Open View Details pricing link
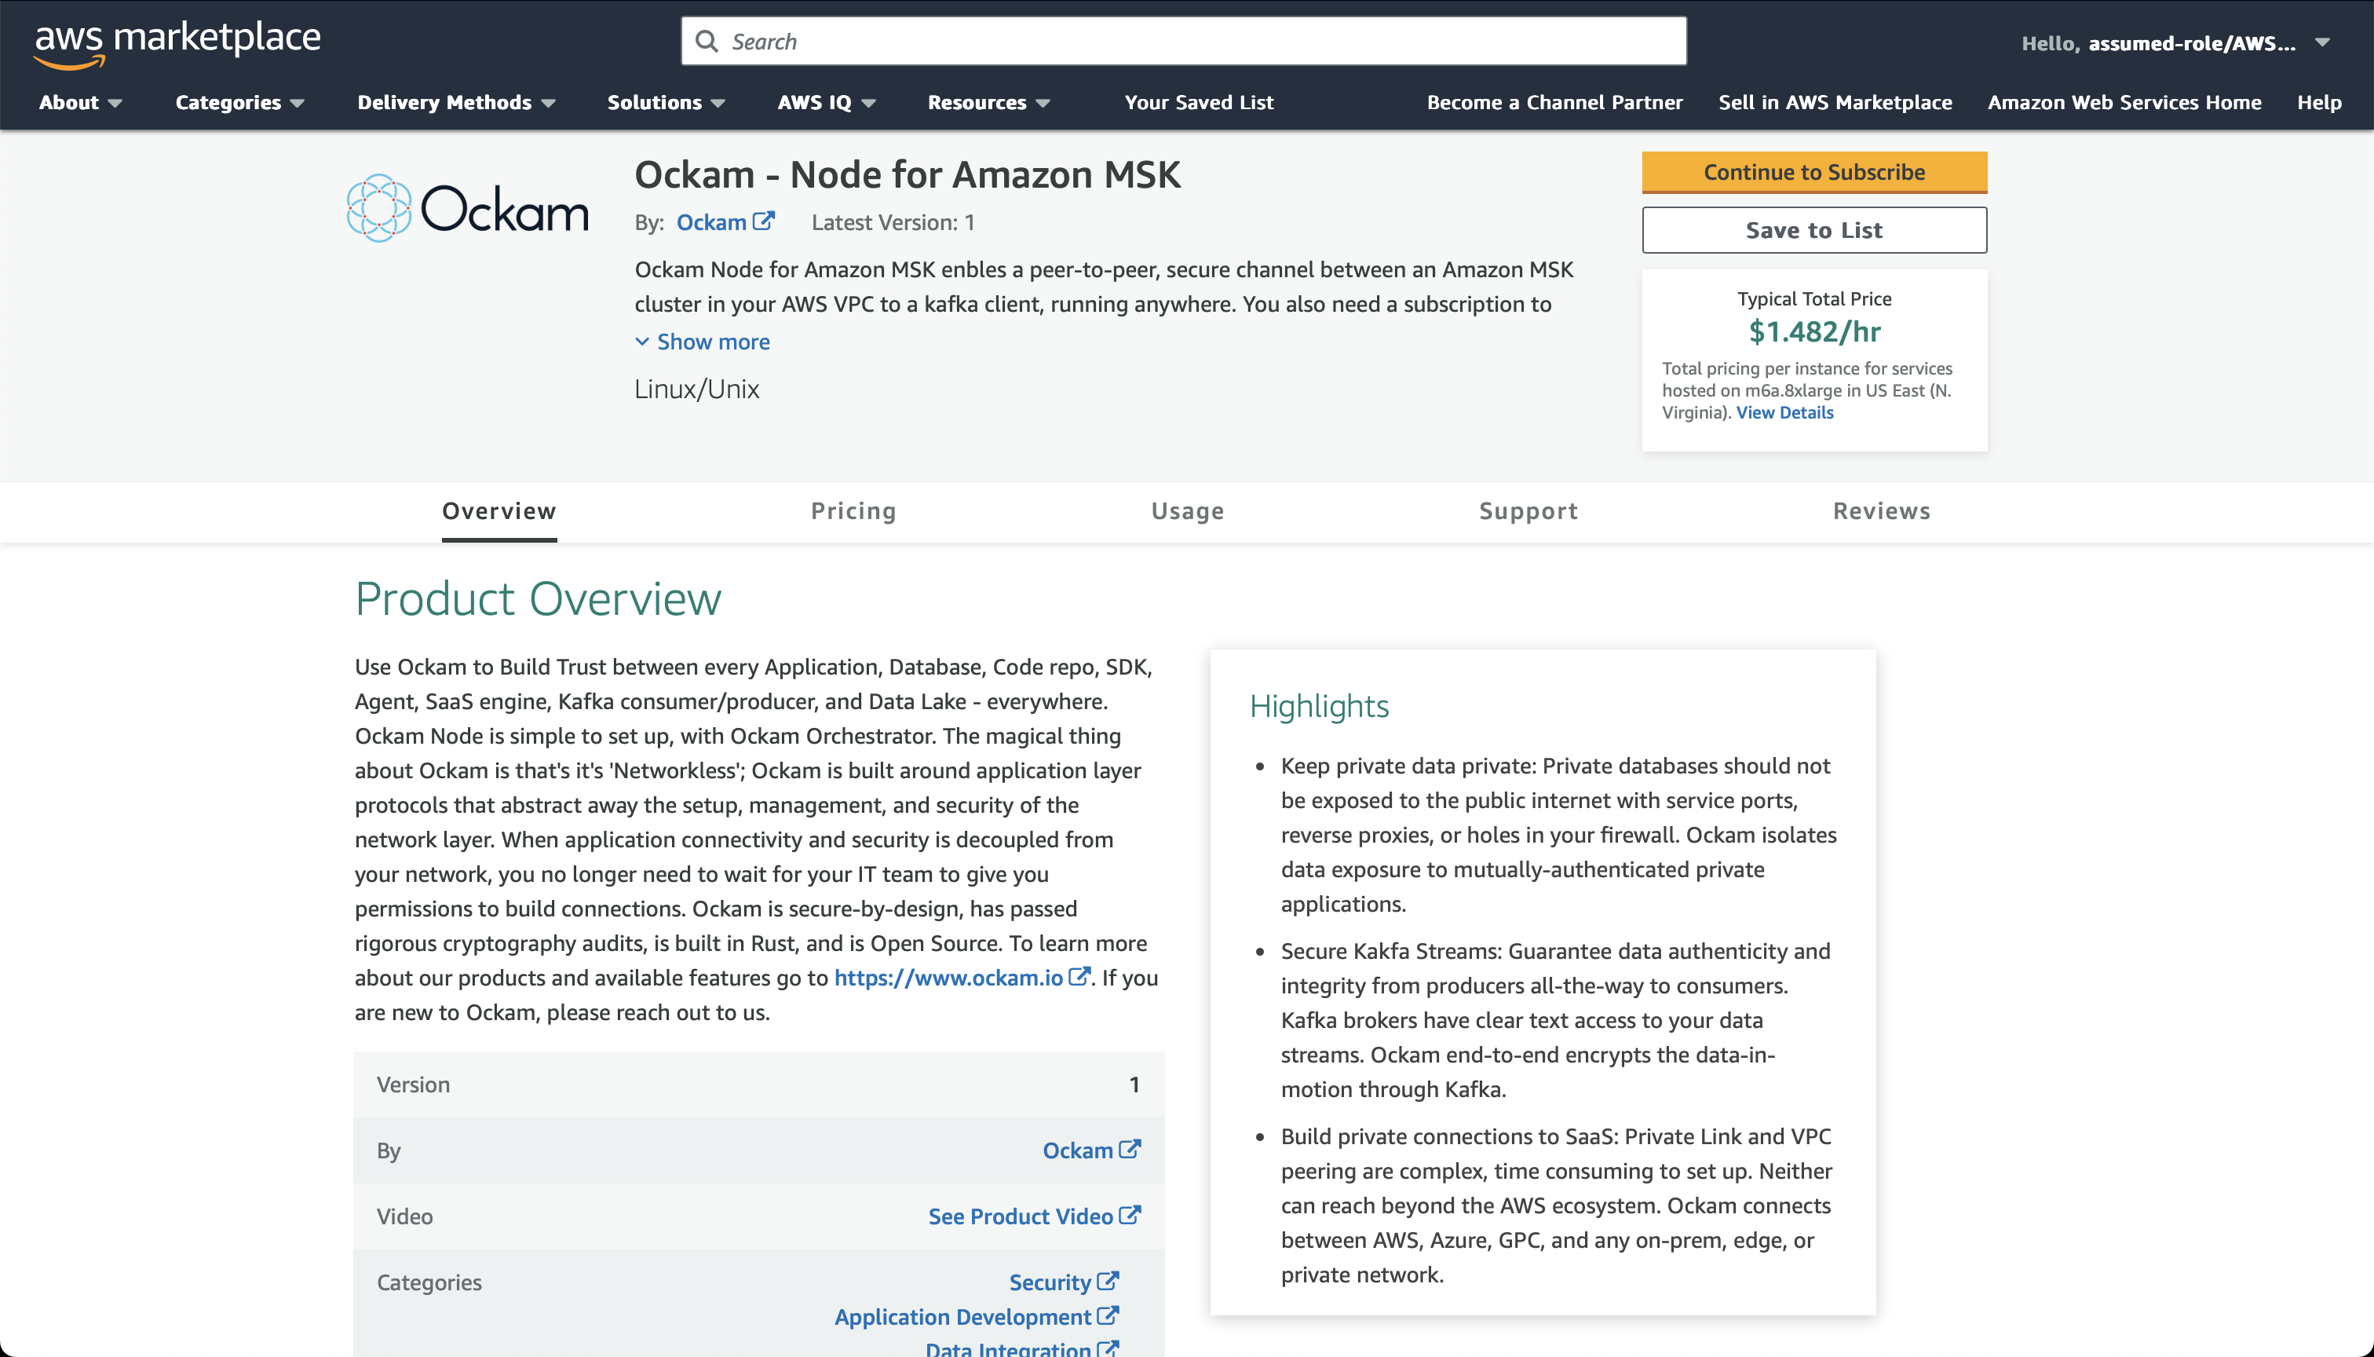This screenshot has height=1357, width=2374. click(1784, 413)
